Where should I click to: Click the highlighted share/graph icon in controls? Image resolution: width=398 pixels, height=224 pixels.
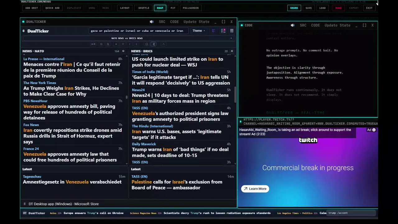[154, 44]
